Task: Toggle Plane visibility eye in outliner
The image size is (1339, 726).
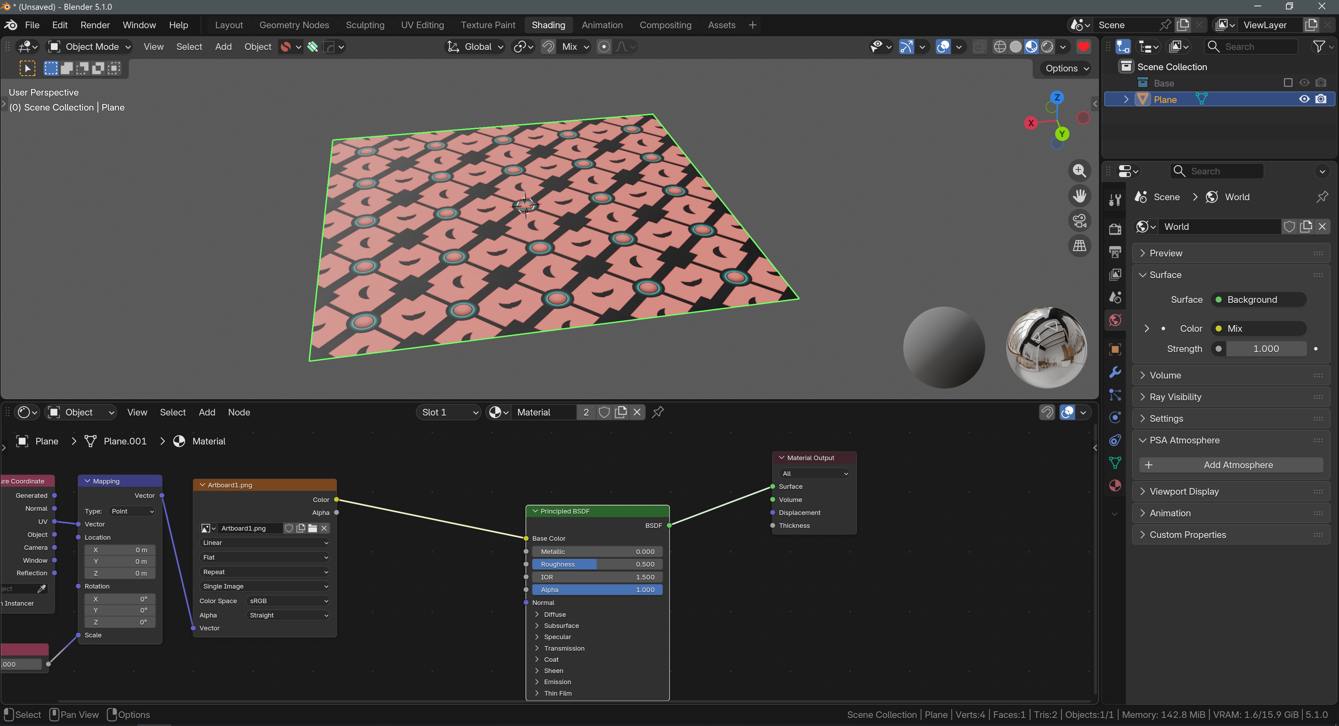Action: point(1304,99)
